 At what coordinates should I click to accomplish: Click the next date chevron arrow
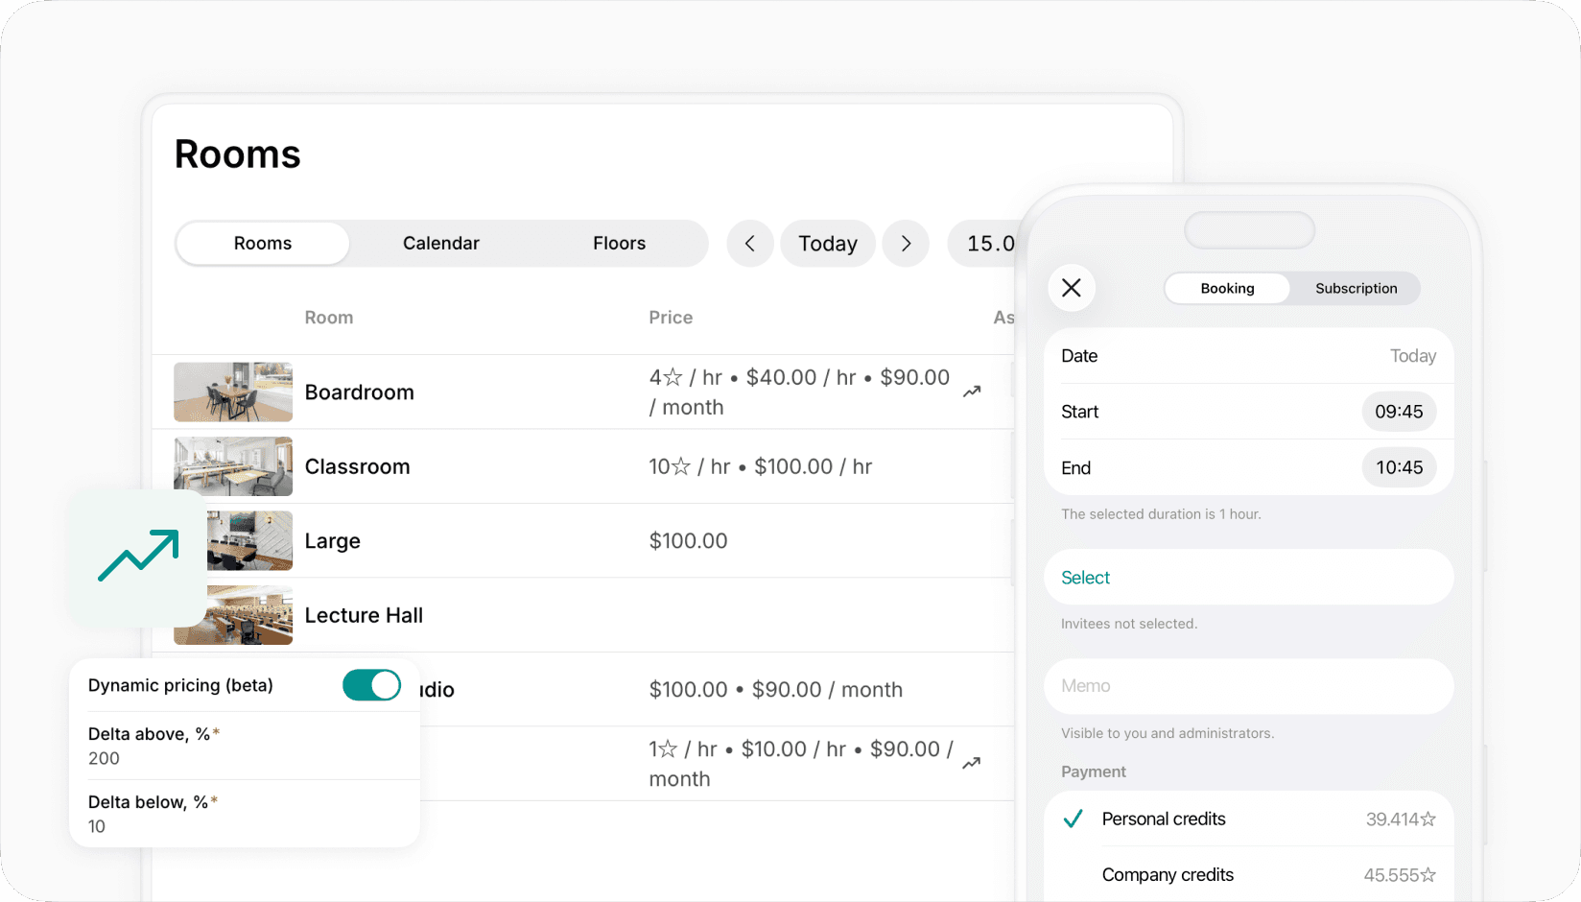906,243
